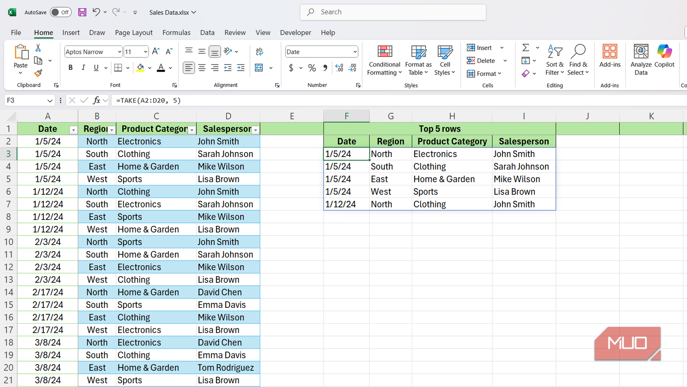The image size is (687, 387).
Task: Open the Region column filter dropdown
Action: coord(112,130)
